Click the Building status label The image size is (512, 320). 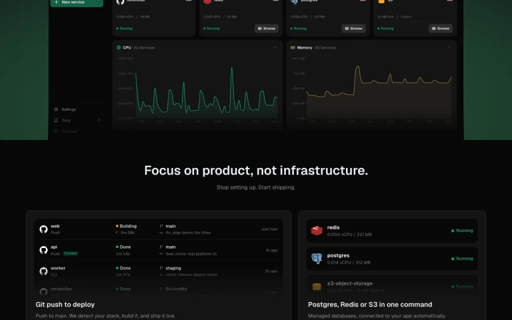pyautogui.click(x=128, y=226)
